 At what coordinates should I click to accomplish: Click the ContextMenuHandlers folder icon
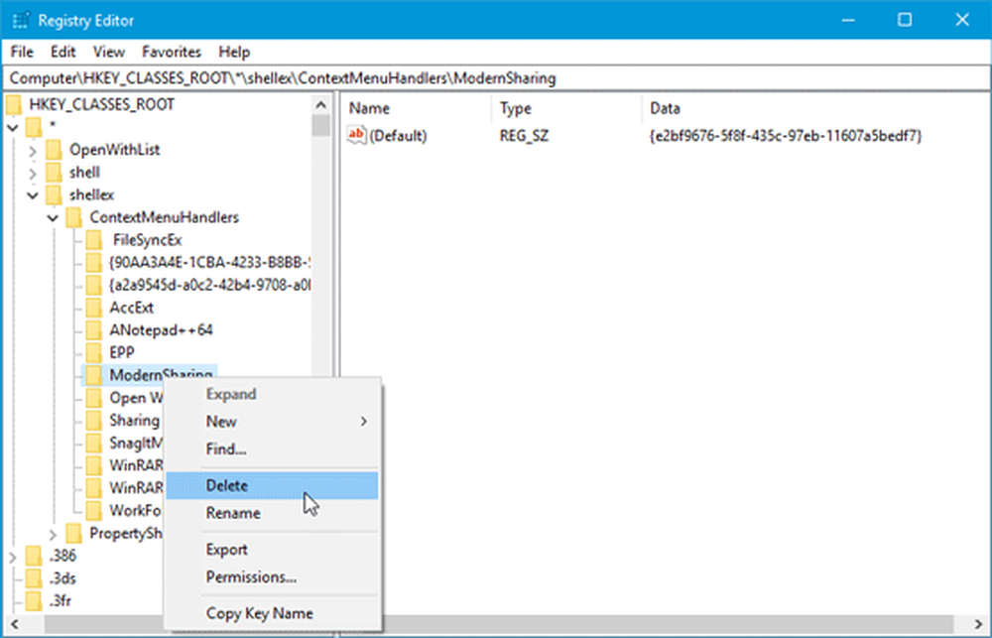(x=74, y=217)
